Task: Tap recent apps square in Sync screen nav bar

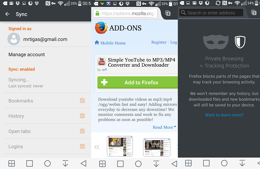Action: tap(29, 163)
